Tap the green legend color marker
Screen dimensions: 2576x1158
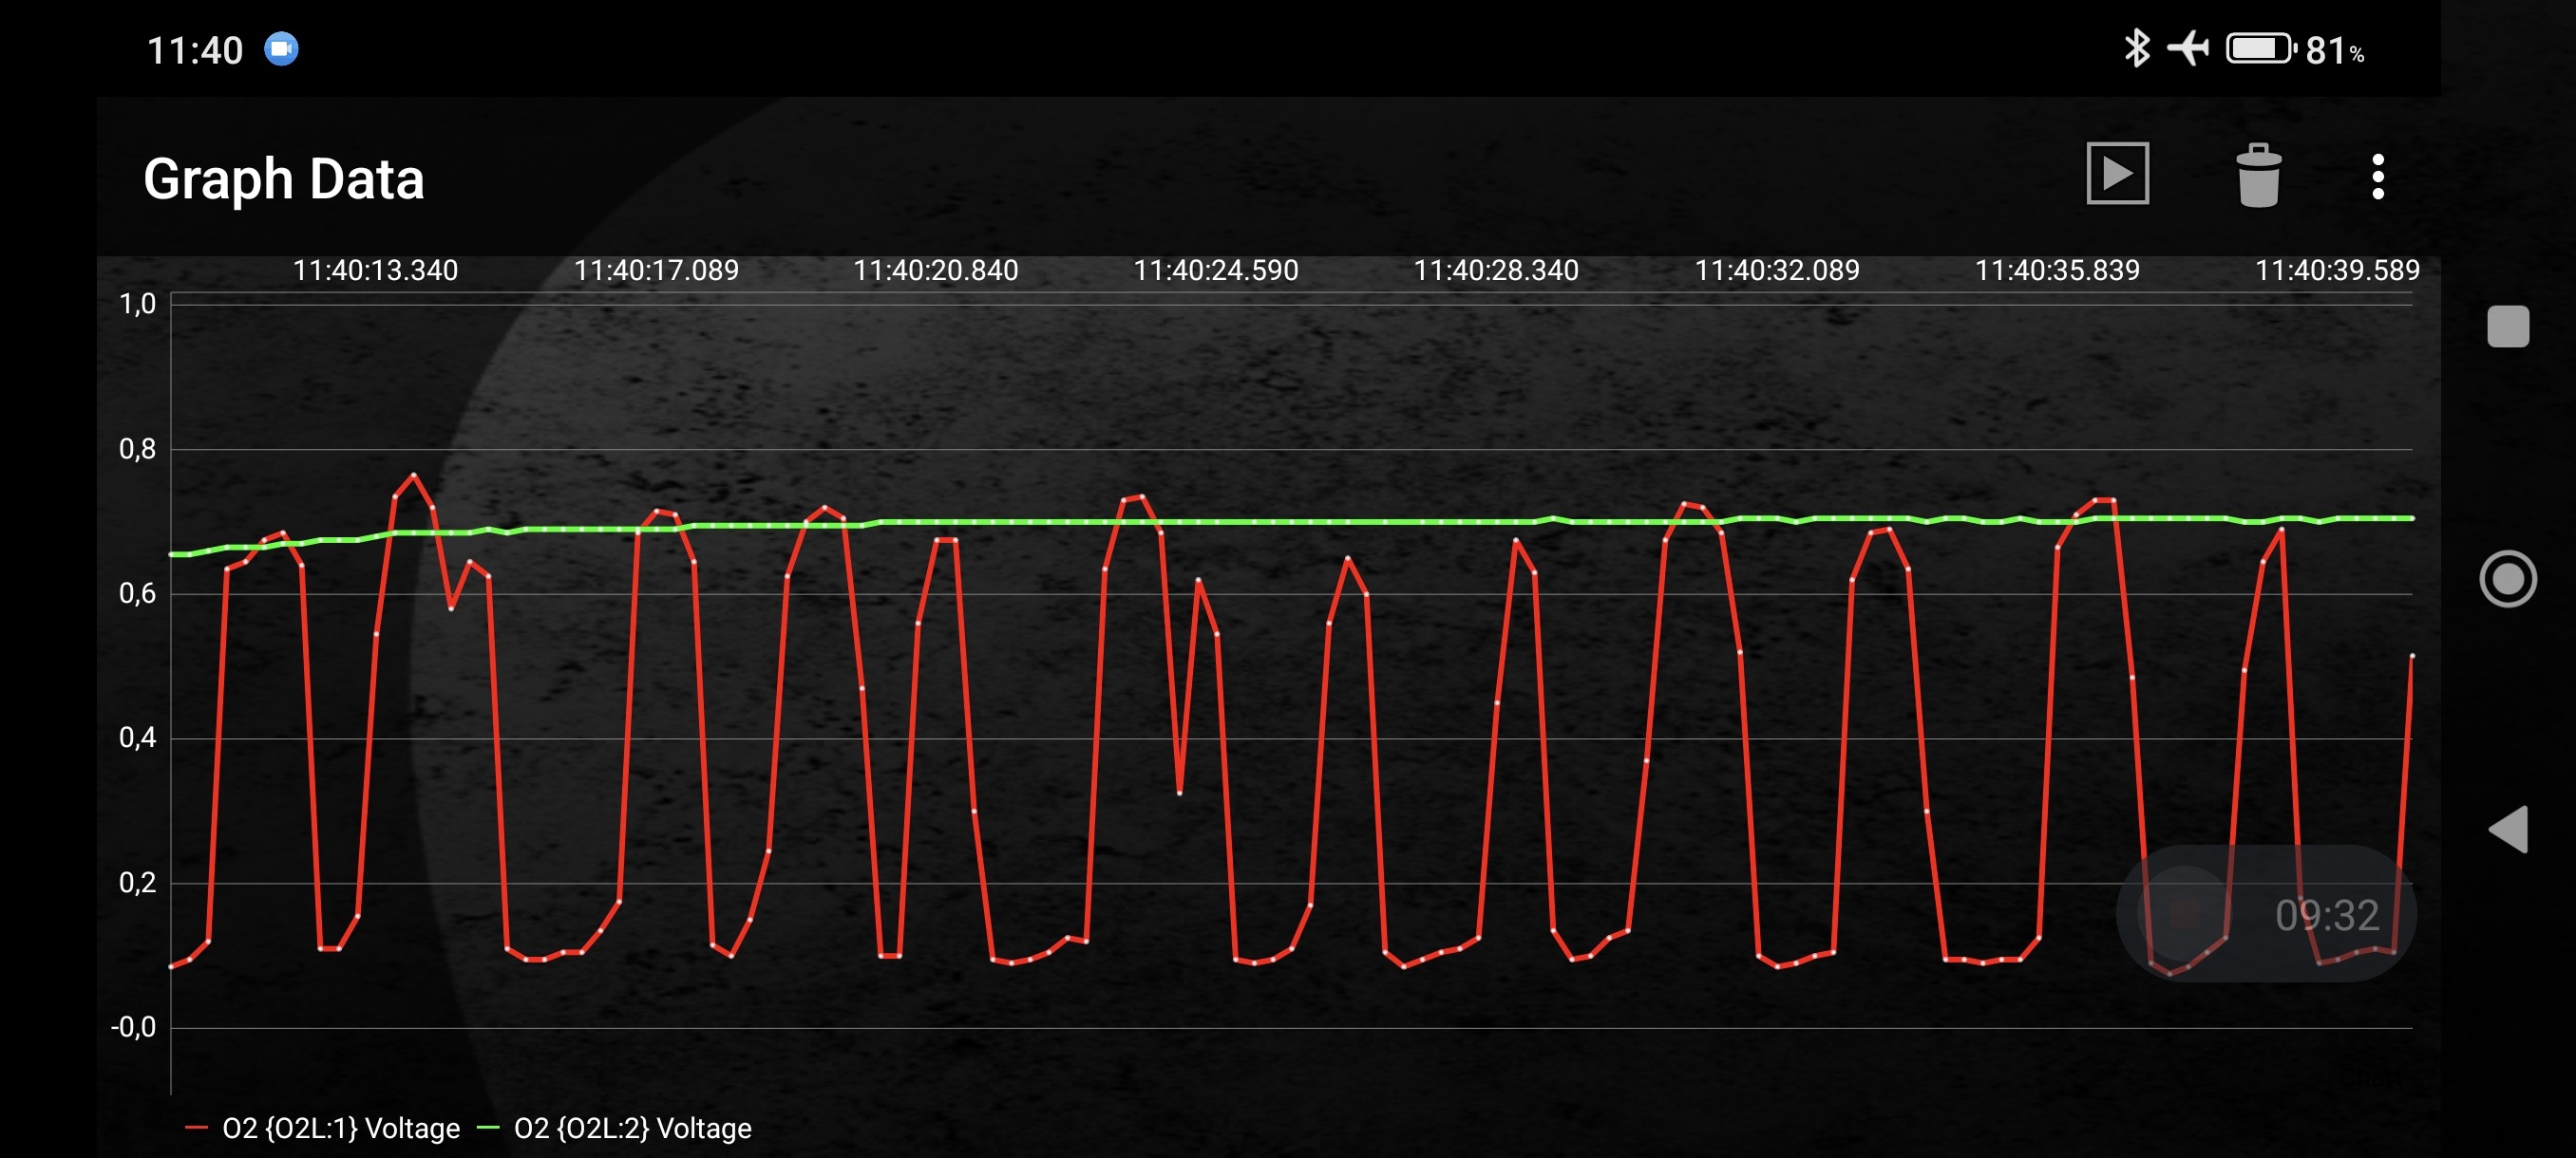(x=488, y=1128)
